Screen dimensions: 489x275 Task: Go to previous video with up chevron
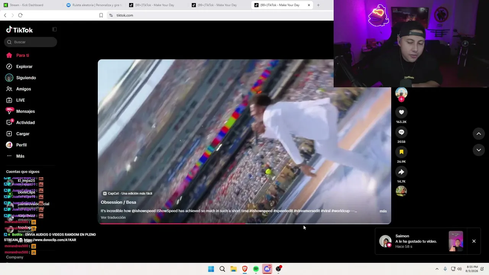click(479, 134)
